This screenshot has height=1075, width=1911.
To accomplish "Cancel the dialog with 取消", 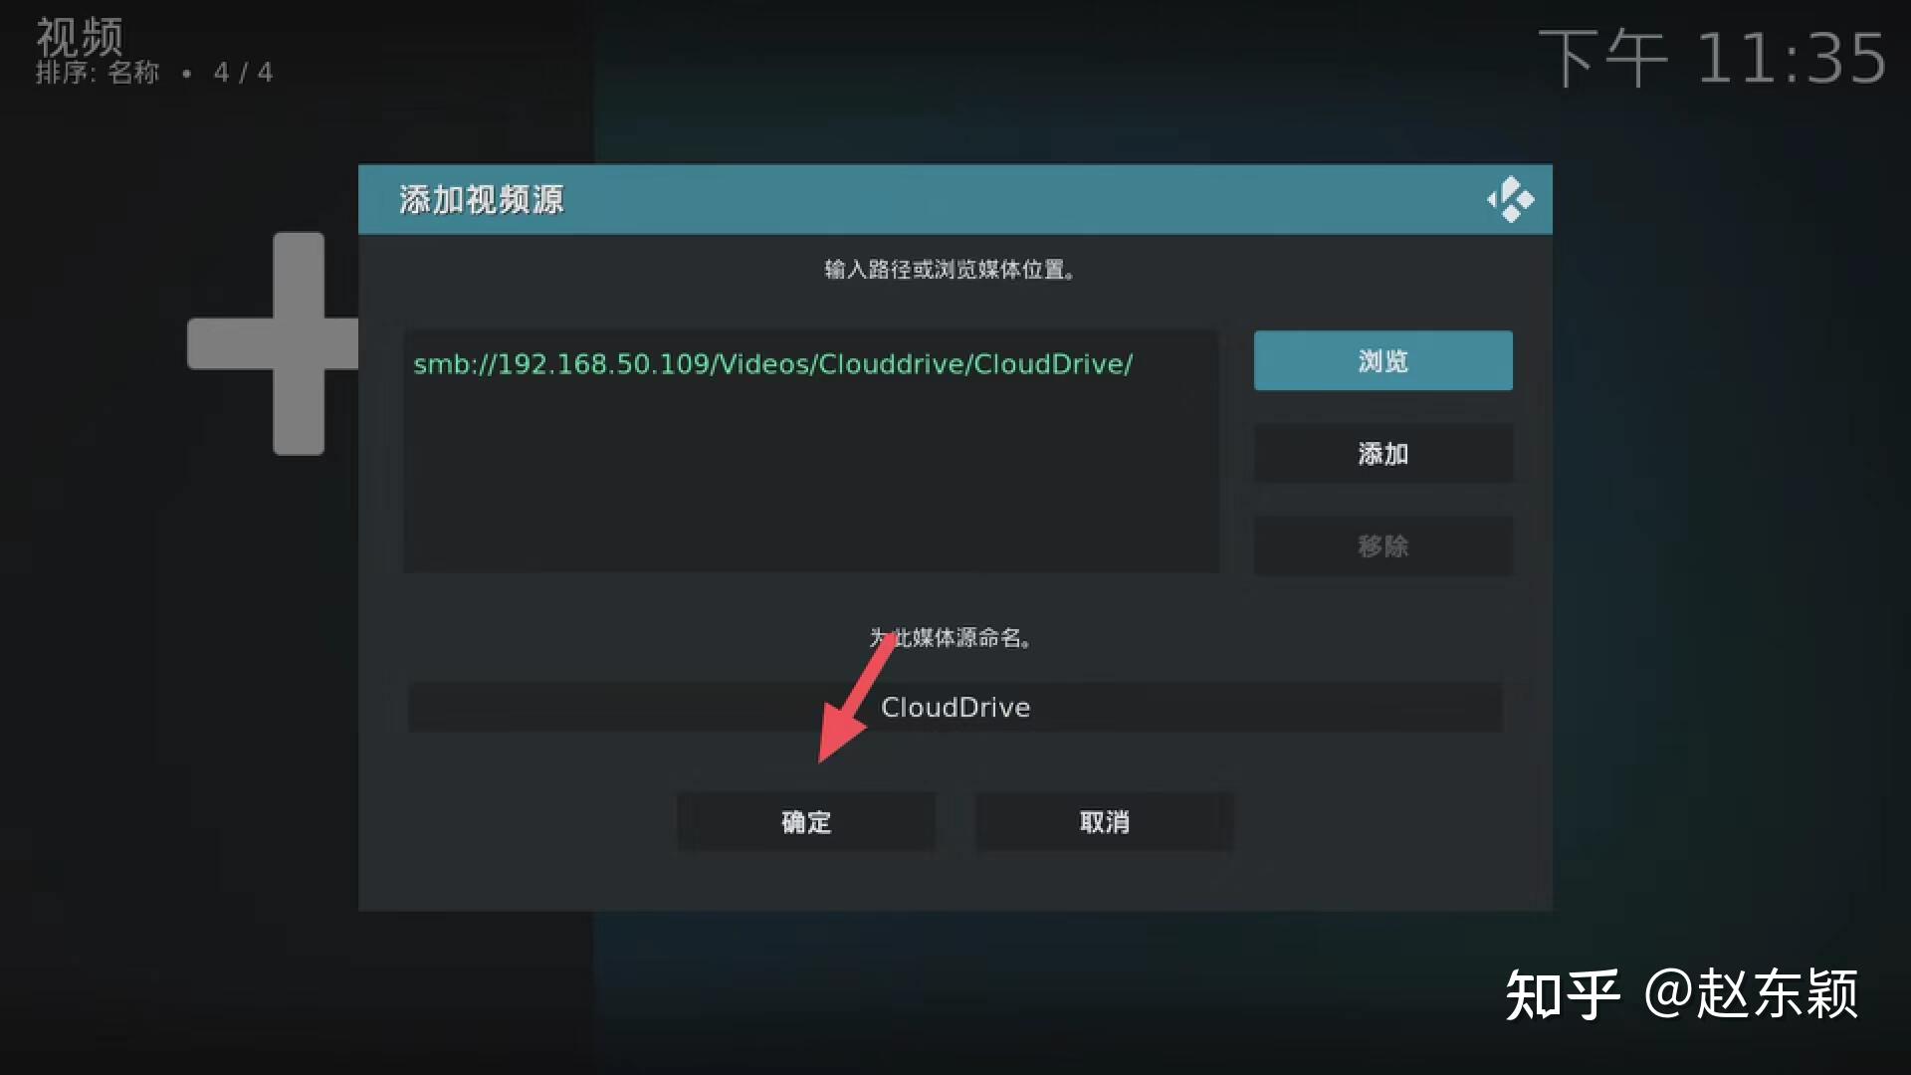I will point(1104,822).
